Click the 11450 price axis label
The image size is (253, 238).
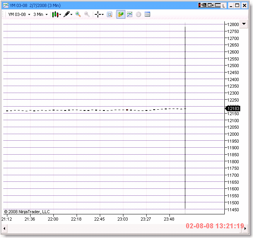click(x=233, y=210)
